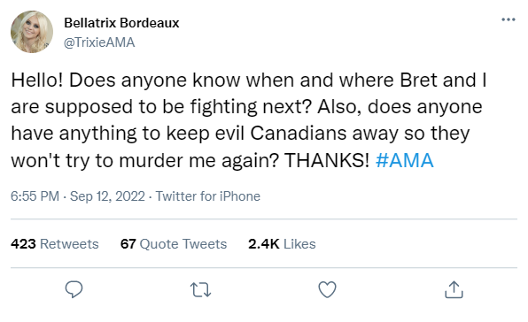Click the name Bret in tweet text

coord(418,80)
